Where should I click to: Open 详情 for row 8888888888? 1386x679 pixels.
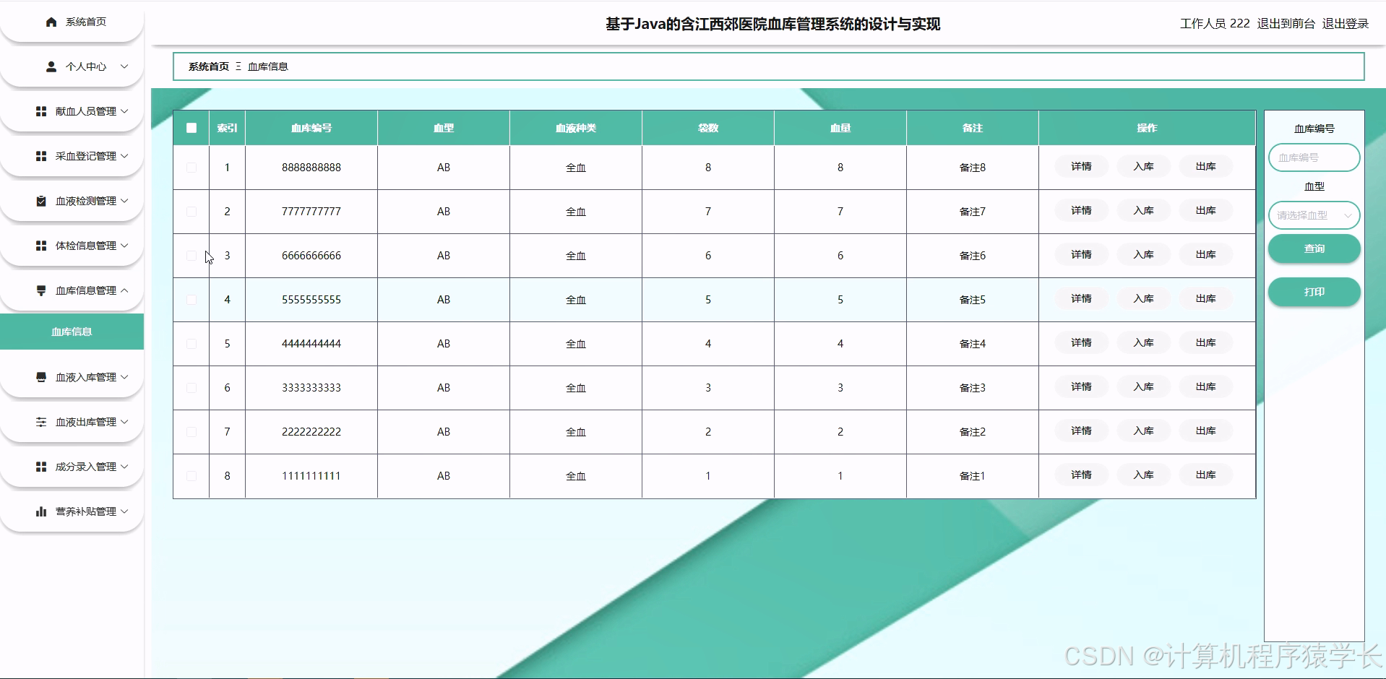click(1081, 167)
